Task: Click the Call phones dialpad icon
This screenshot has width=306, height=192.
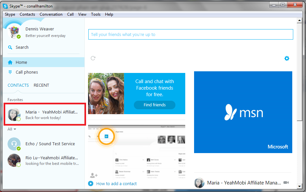Action: (10, 72)
